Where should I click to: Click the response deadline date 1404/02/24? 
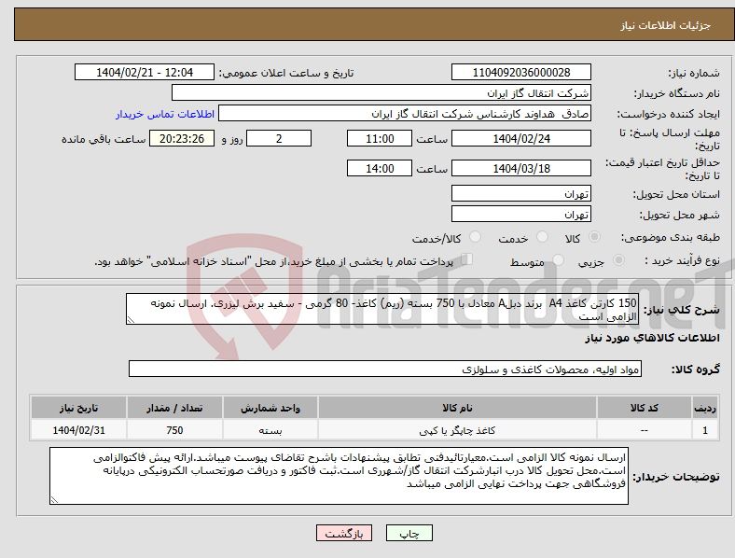[x=520, y=138]
